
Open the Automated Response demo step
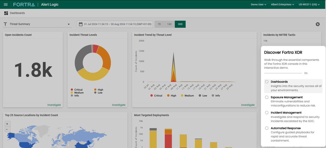[x=293, y=134]
